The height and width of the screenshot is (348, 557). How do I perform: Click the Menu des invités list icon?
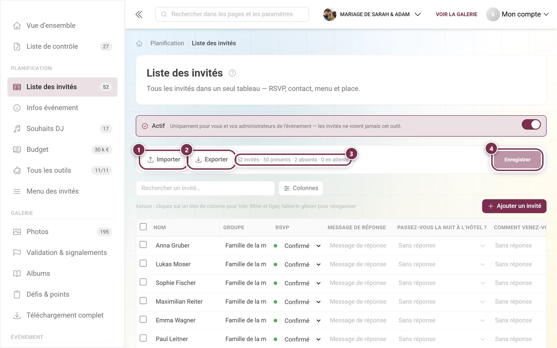coord(17,191)
